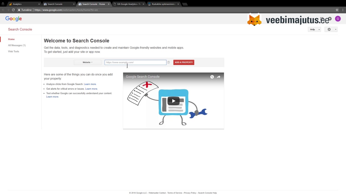Click the property URL input field

135,62
